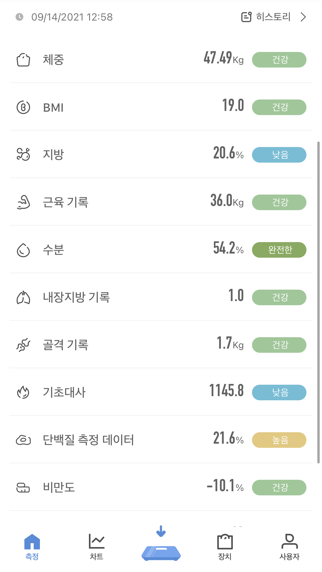Tap the weight (체중) scale icon

23,60
